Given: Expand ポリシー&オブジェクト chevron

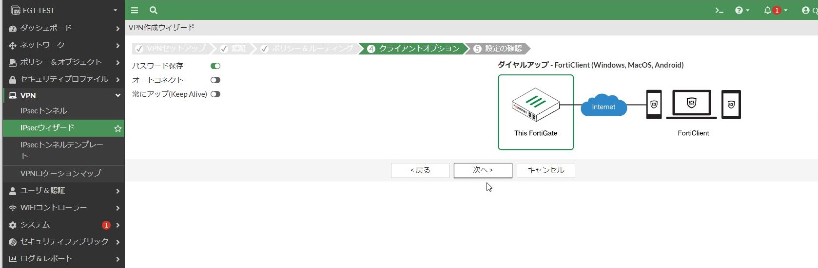Looking at the screenshot, I should (x=117, y=63).
